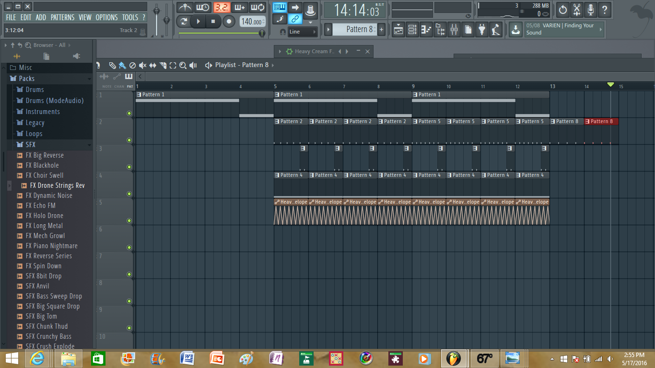Viewport: 655px width, 368px height.
Task: Select the Paint brush tool in Playlist
Action: [x=122, y=65]
